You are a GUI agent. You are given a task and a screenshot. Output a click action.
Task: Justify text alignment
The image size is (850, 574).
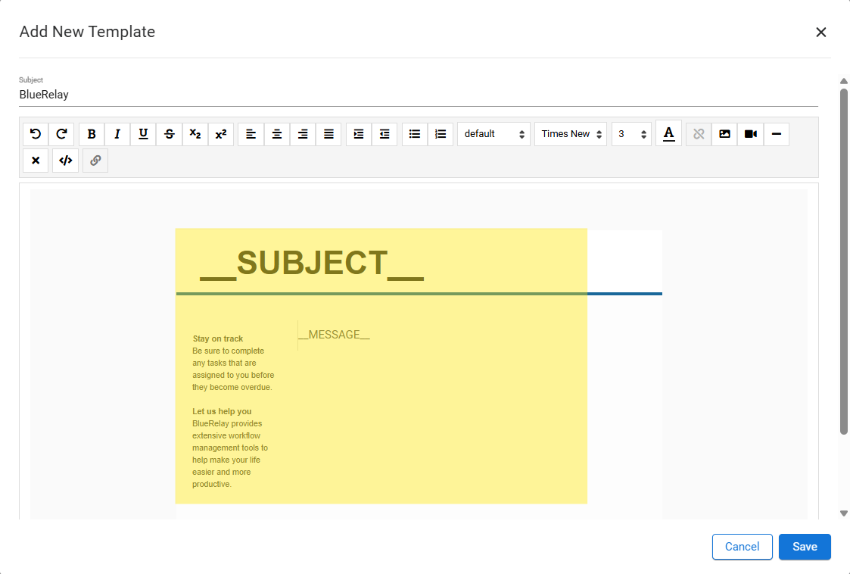pos(328,134)
